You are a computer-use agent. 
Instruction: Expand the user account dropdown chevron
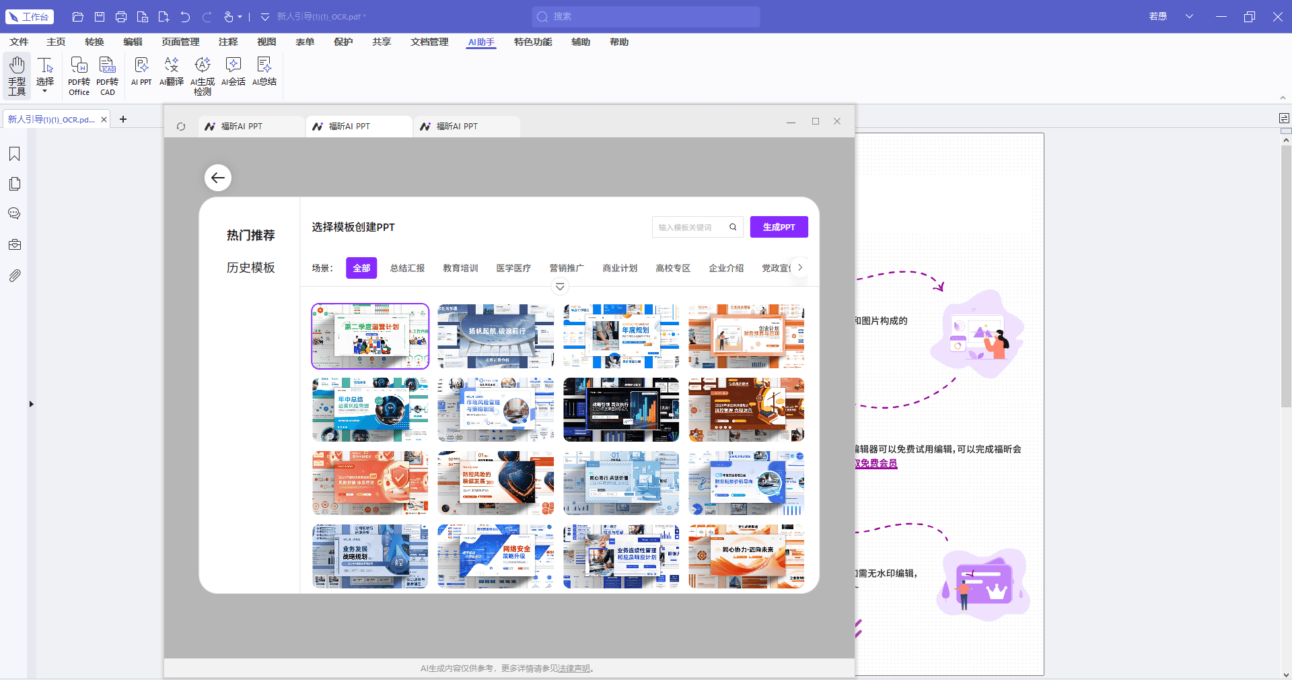point(1189,17)
